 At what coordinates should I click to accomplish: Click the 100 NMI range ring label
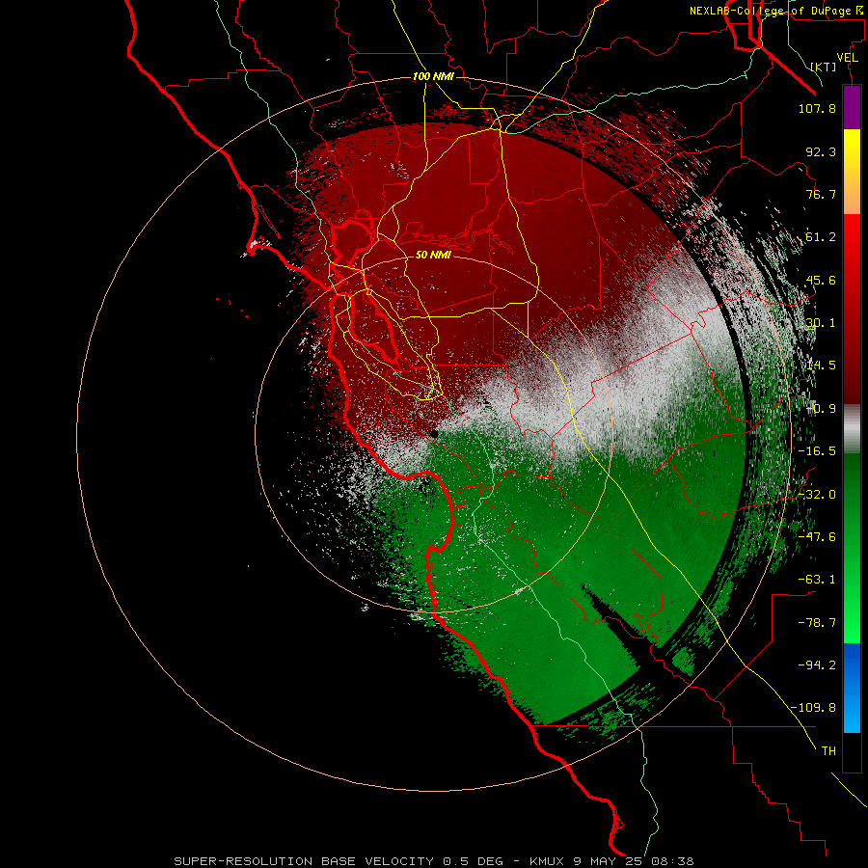click(x=433, y=76)
